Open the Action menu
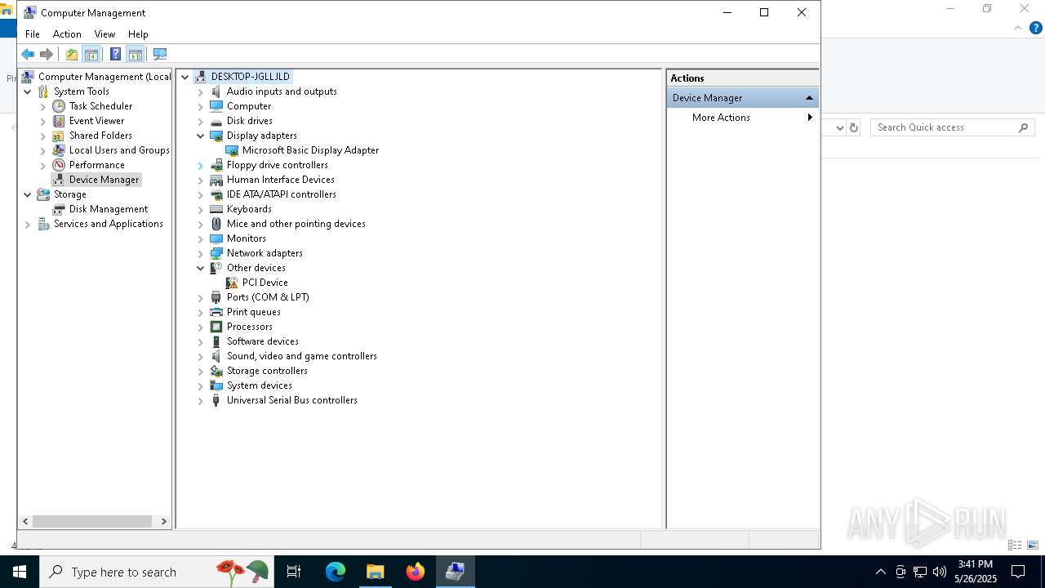The image size is (1045, 588). 67,34
